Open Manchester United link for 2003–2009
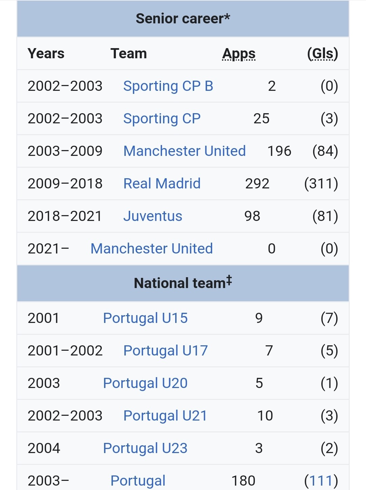Screen dimensions: 366x490 [x=184, y=151]
